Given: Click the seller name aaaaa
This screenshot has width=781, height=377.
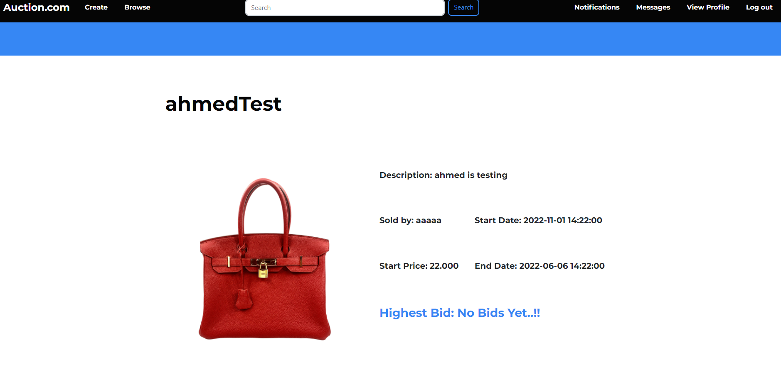Looking at the screenshot, I should pos(429,221).
